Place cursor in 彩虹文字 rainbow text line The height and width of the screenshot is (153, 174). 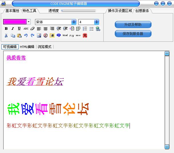coord(68,125)
